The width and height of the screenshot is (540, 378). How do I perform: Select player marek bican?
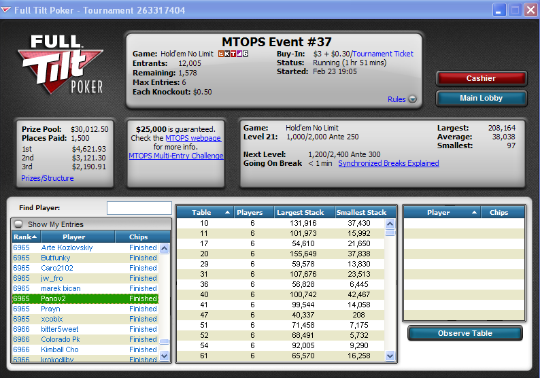tap(86, 288)
